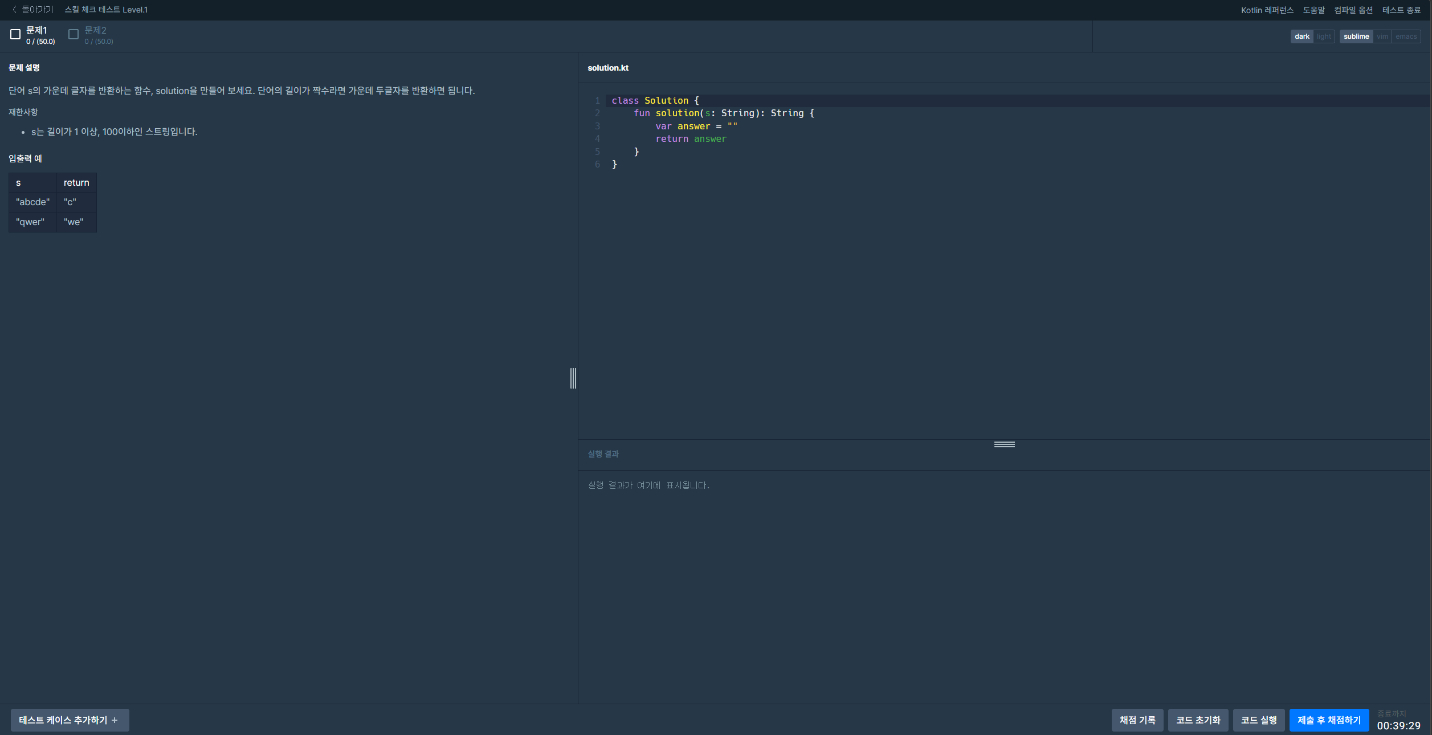Image resolution: width=1432 pixels, height=735 pixels.
Task: Open the 도움말 help menu
Action: pos(1313,10)
